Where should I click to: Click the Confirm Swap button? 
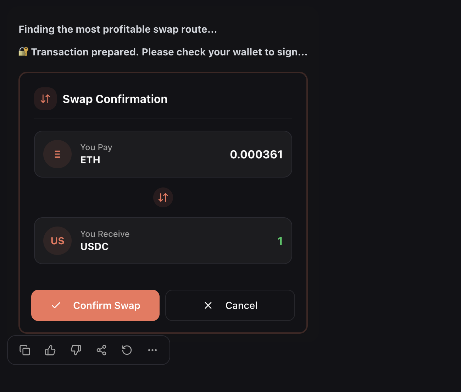pos(95,305)
